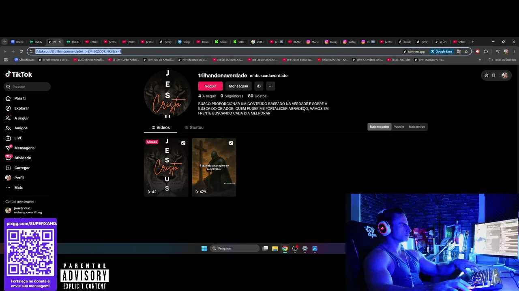Viewport: 519px width, 291px height.
Task: Open the Photos app on taskbar
Action: [x=315, y=249]
